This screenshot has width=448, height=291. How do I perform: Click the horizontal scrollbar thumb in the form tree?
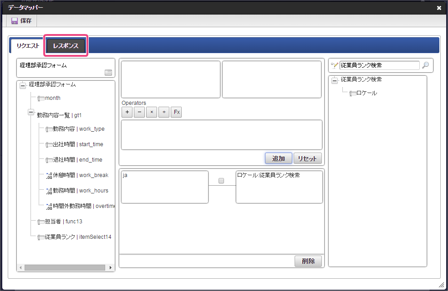pyautogui.click(x=65, y=268)
